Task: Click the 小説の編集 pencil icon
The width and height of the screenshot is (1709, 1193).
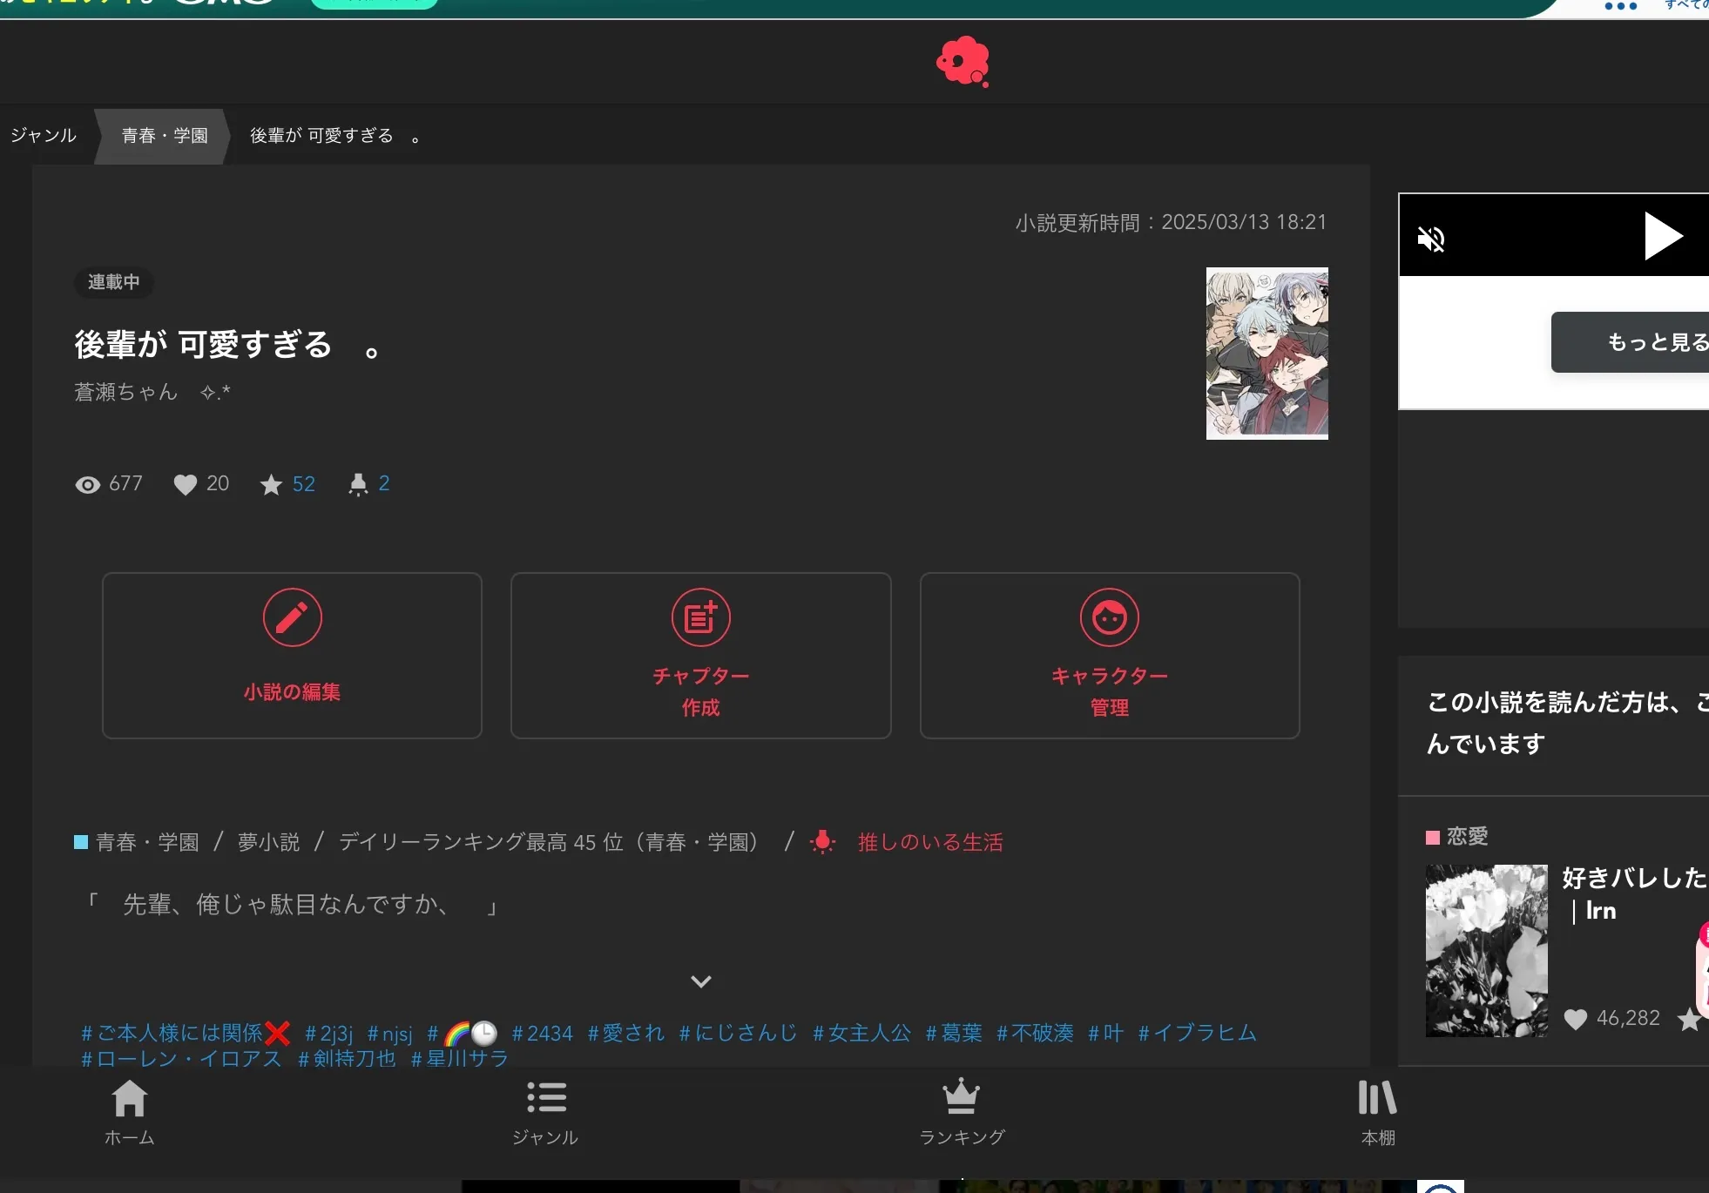Action: point(292,617)
